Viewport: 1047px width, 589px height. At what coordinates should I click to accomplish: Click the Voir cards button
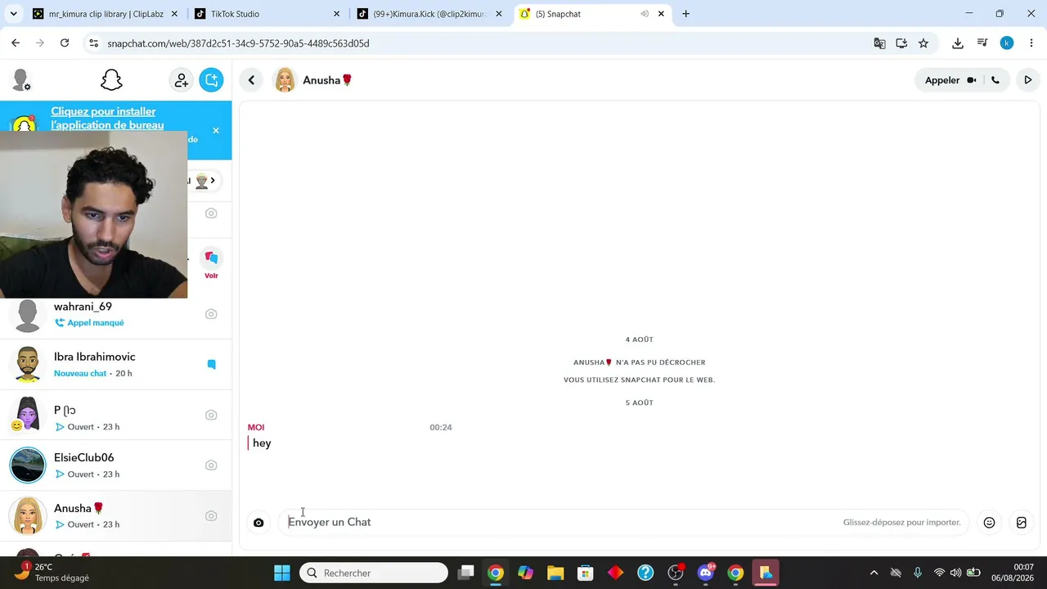(x=211, y=263)
